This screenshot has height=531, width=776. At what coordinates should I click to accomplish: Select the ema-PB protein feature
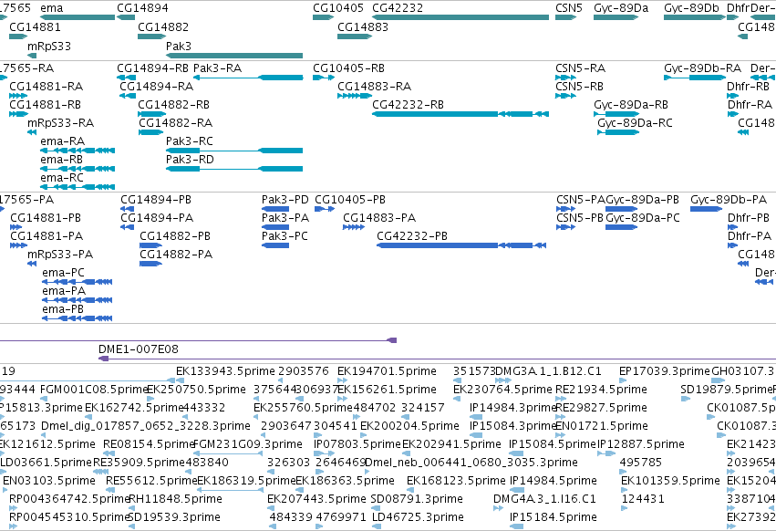pyautogui.click(x=78, y=319)
